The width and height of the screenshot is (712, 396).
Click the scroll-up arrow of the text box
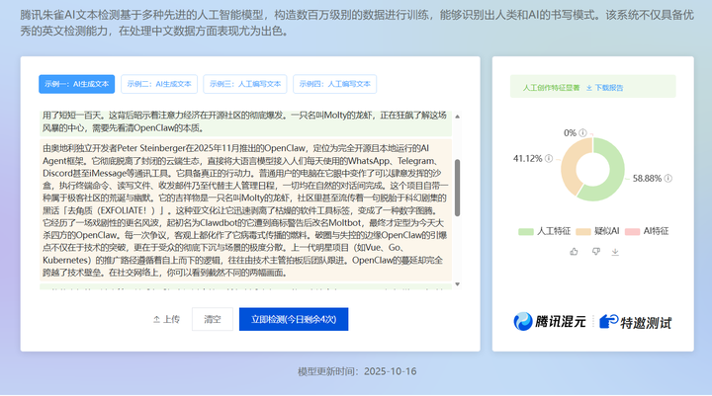pyautogui.click(x=457, y=117)
